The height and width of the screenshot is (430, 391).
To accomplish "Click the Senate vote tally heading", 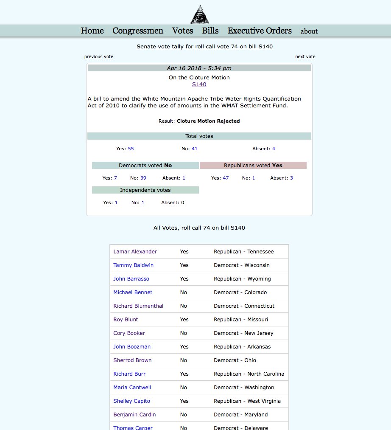I will (204, 47).
